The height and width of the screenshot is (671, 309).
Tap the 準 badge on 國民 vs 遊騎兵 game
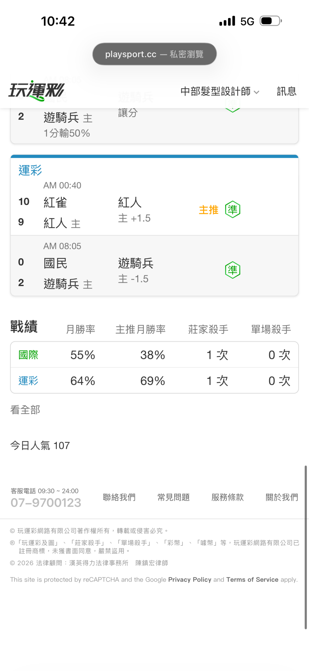pos(233,270)
